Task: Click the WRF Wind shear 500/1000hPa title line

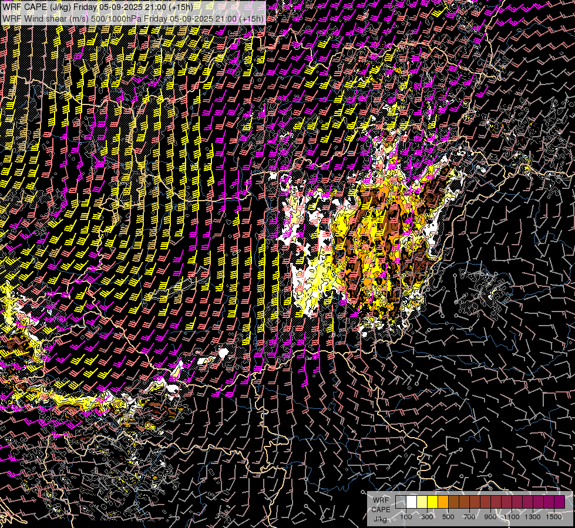Action: click(x=133, y=19)
